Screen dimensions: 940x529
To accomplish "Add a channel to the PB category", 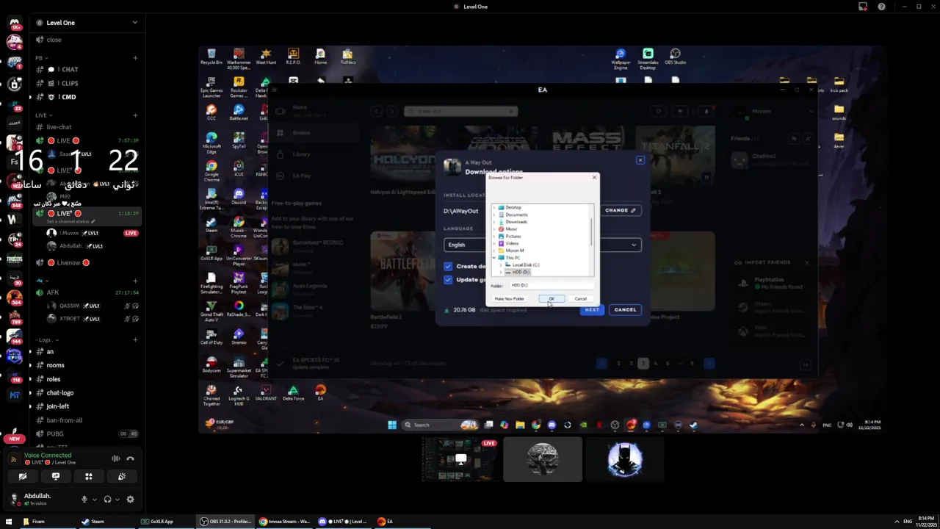I will pos(135,58).
